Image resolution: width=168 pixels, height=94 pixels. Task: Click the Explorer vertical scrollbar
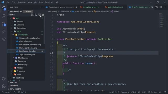(x=44, y=30)
